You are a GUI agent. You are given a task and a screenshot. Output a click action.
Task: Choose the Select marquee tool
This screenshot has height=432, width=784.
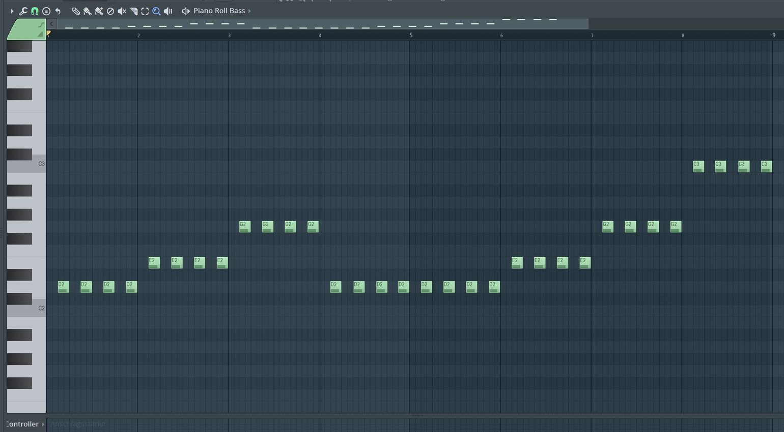[x=145, y=11]
